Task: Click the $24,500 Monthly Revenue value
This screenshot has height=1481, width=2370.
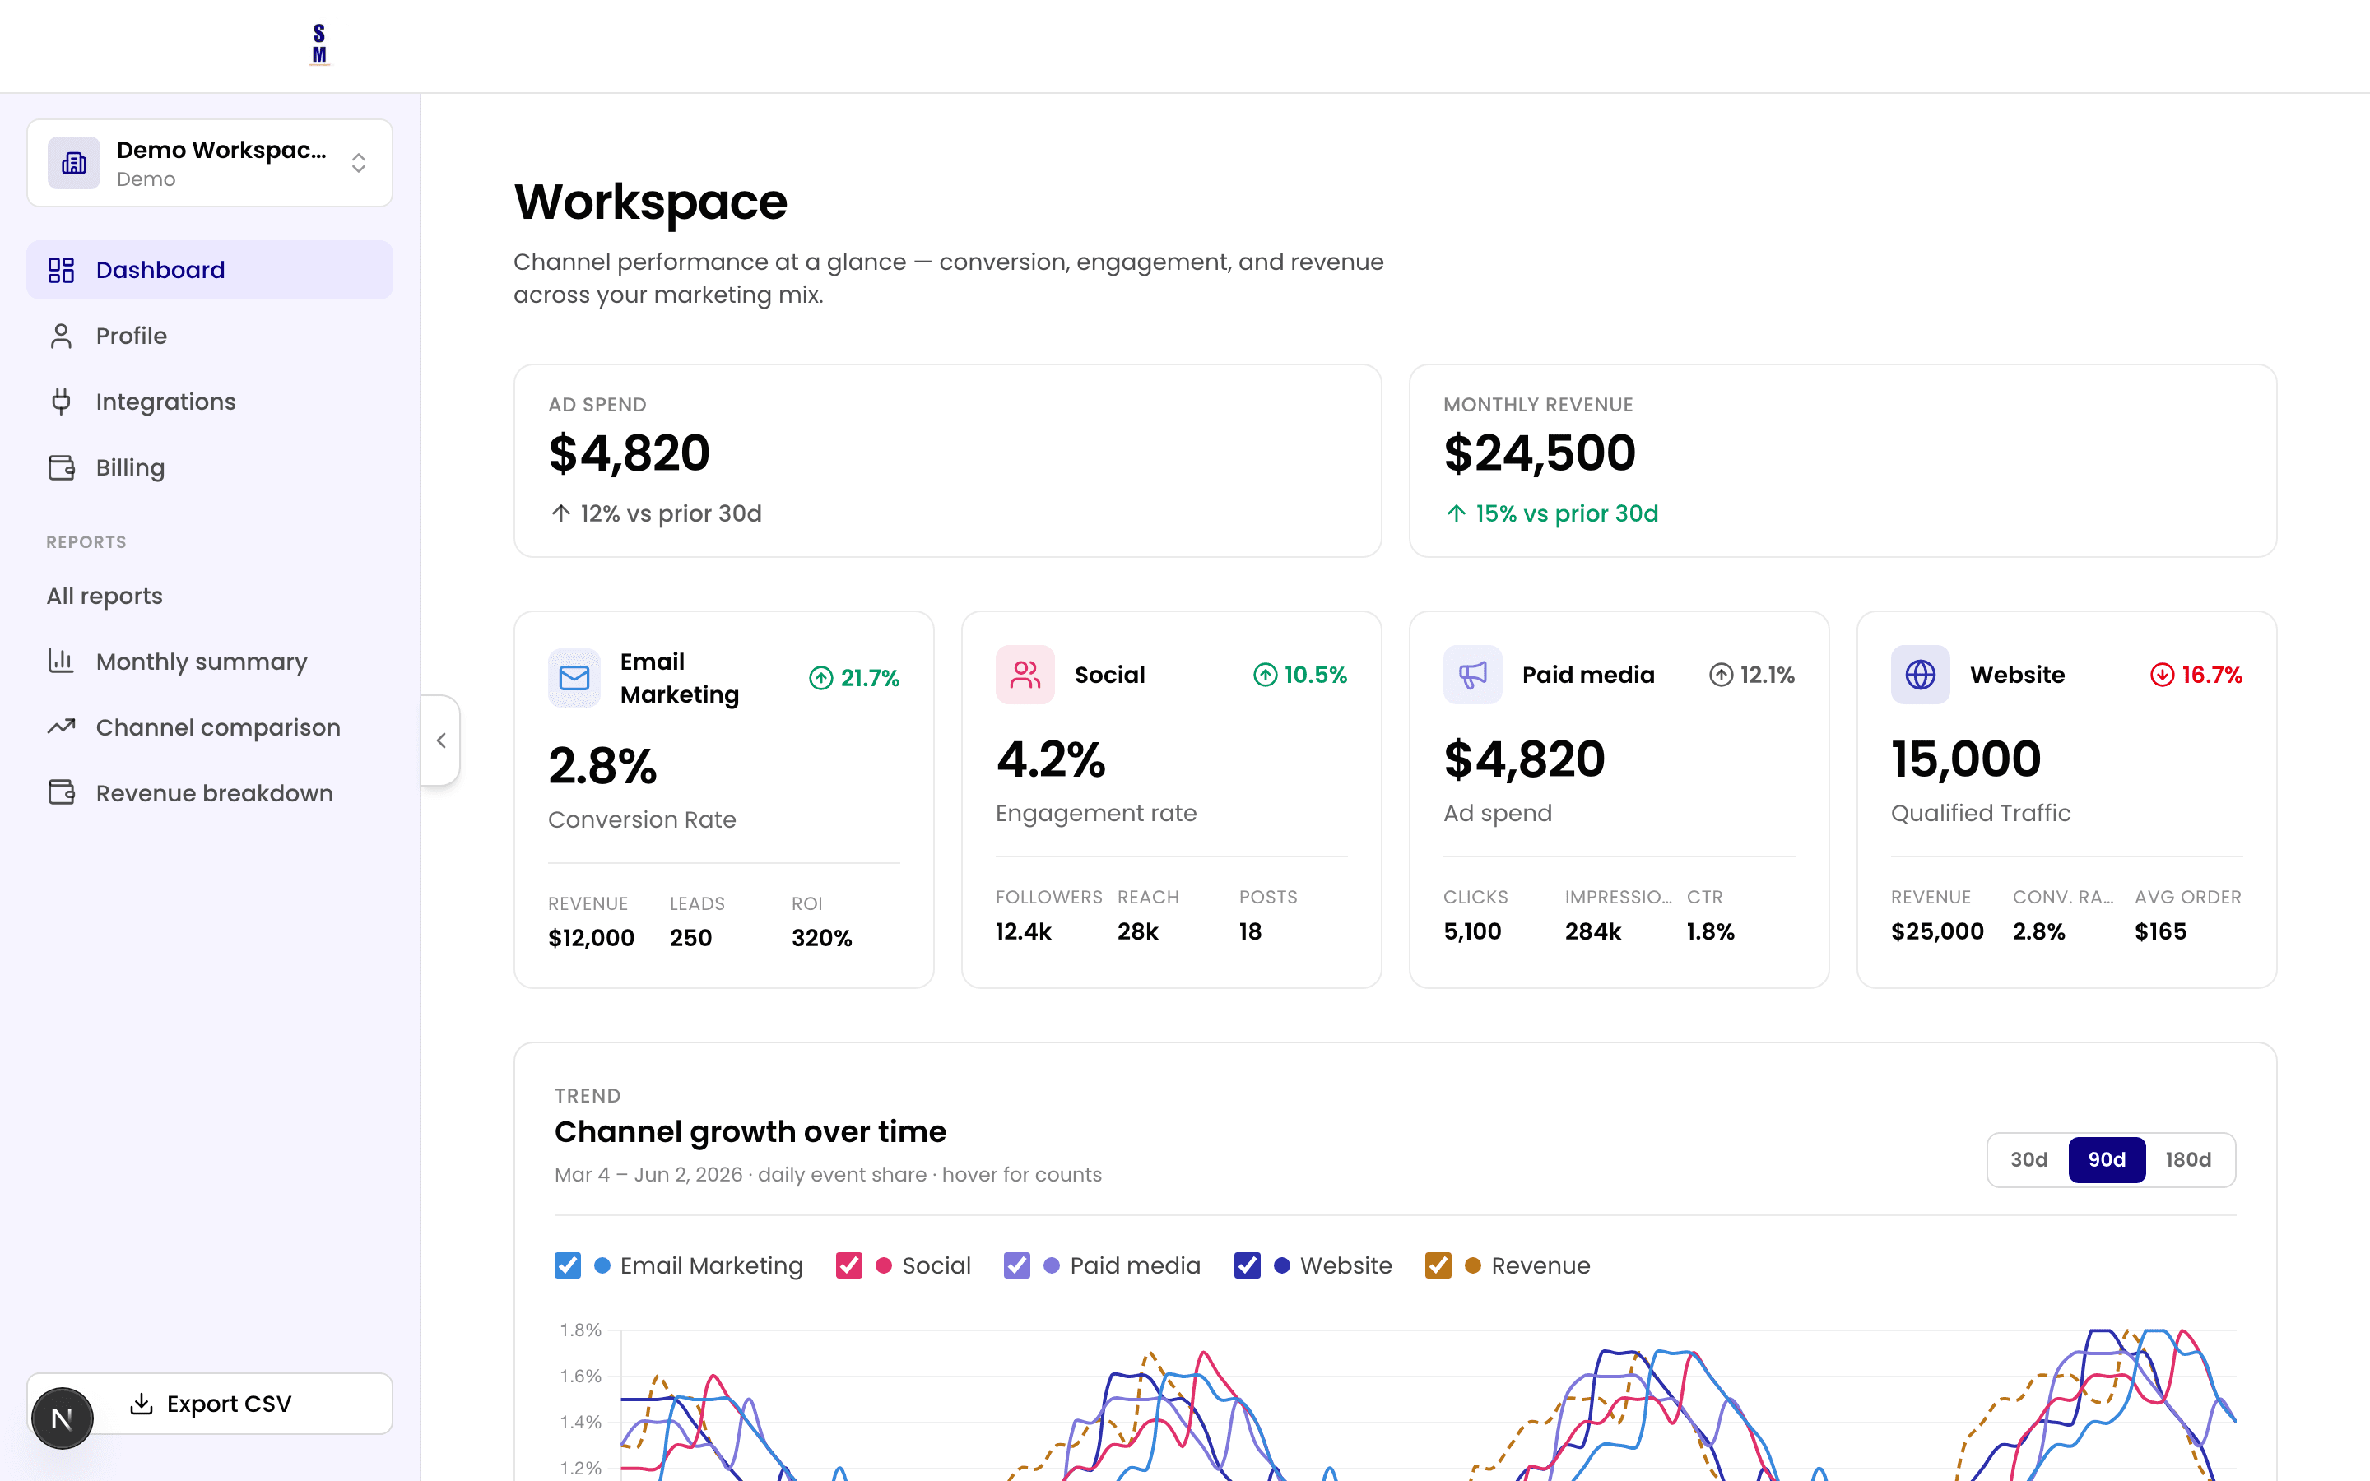Action: point(1540,453)
